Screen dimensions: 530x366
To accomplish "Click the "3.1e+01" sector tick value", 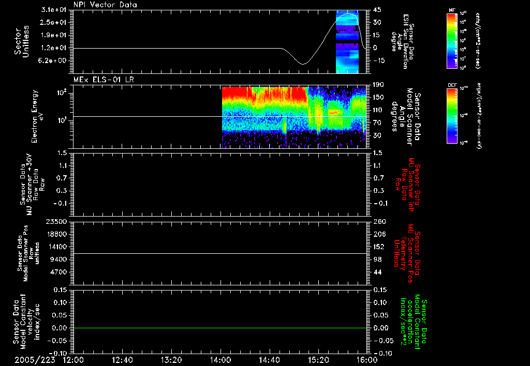I will pos(54,10).
